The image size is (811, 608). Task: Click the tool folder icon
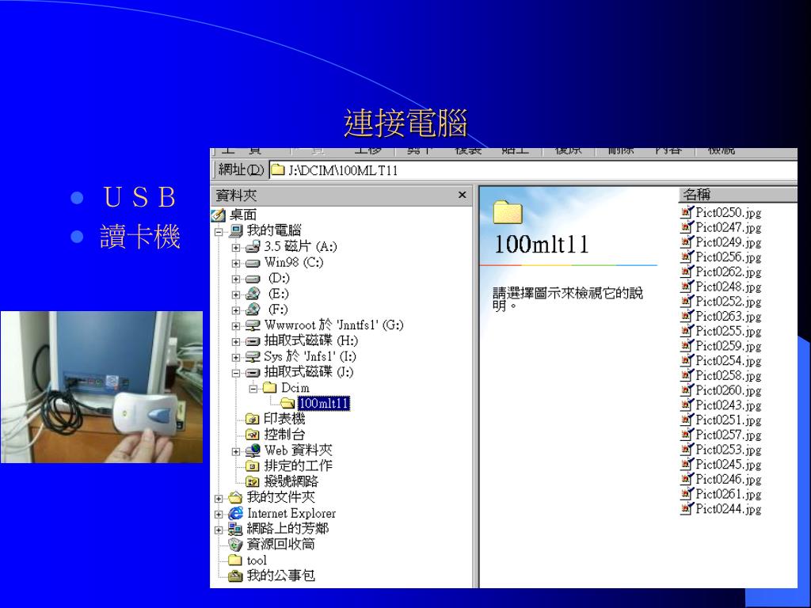235,560
